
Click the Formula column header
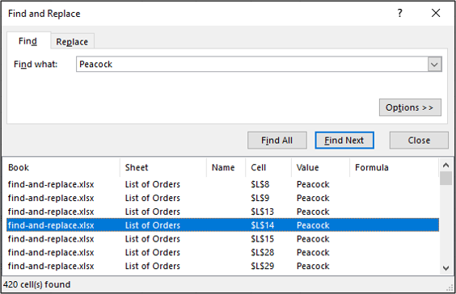click(394, 168)
